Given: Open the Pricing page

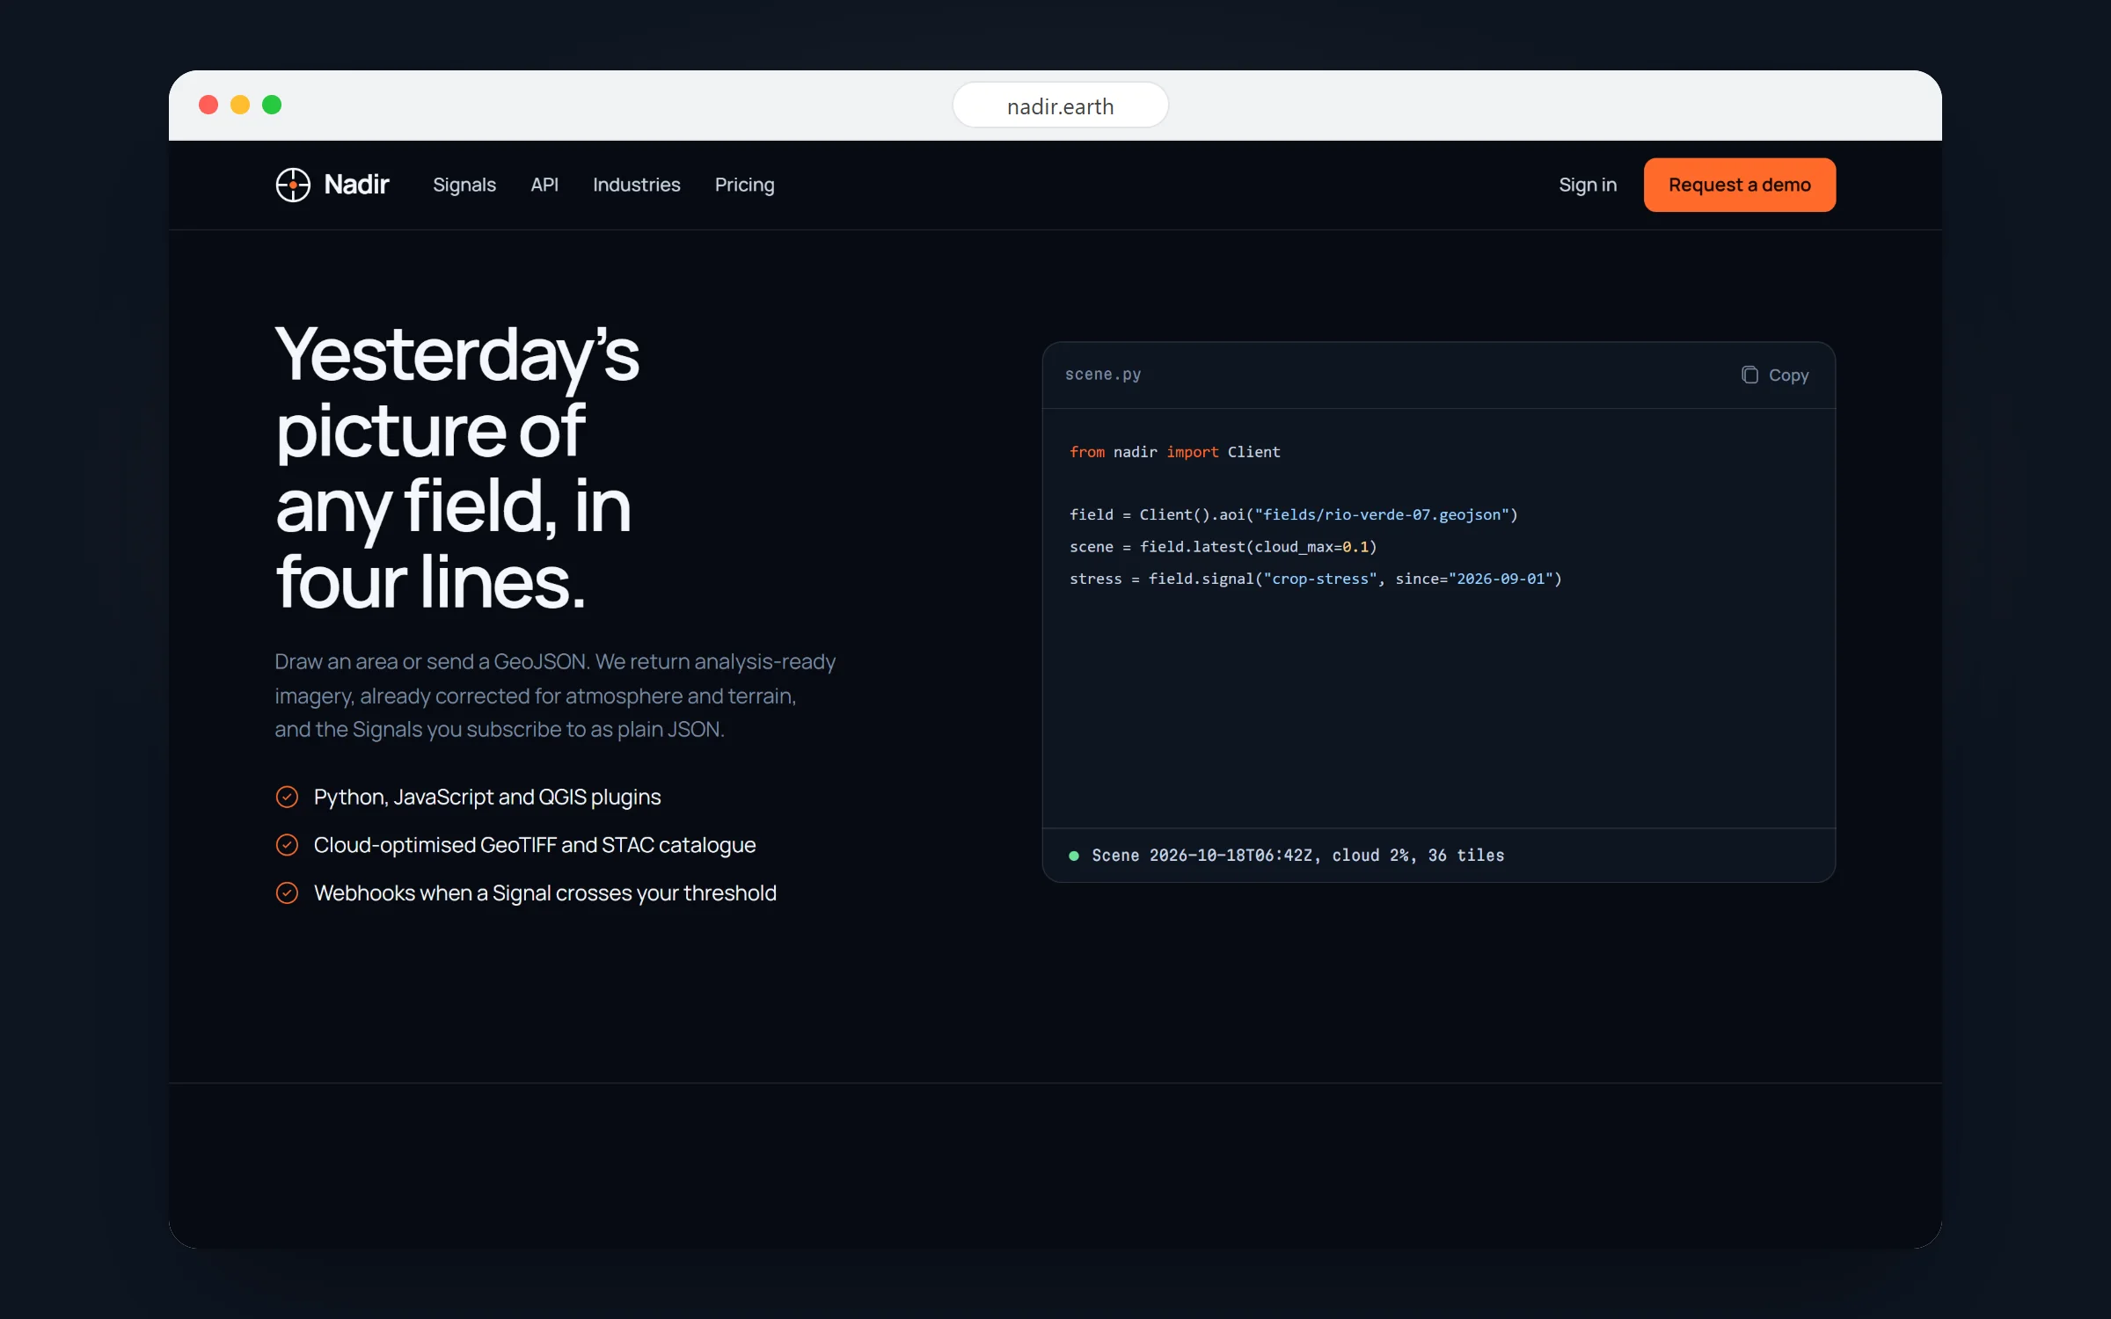Looking at the screenshot, I should click(744, 185).
